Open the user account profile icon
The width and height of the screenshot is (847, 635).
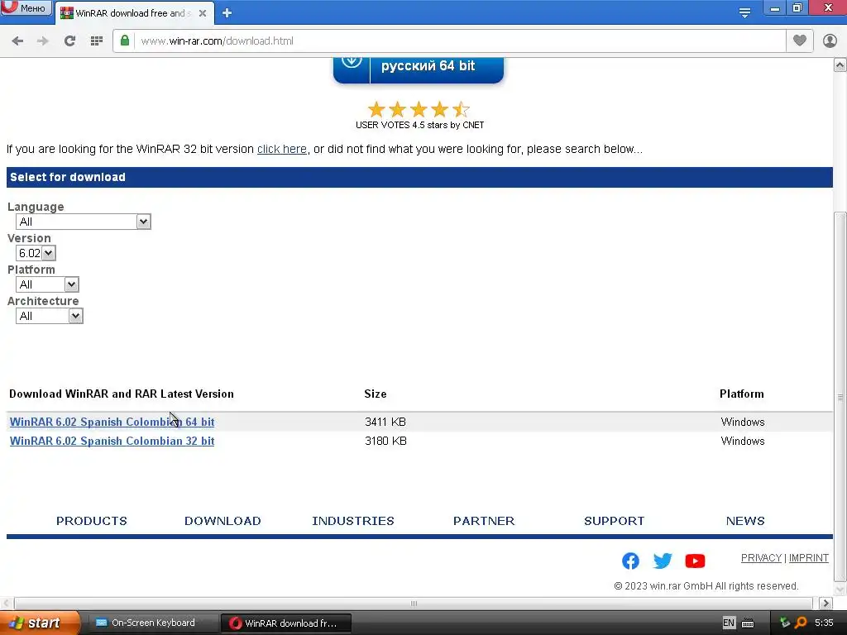coord(830,41)
